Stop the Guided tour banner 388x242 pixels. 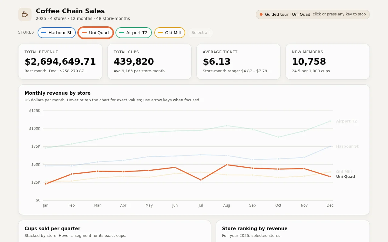[313, 14]
